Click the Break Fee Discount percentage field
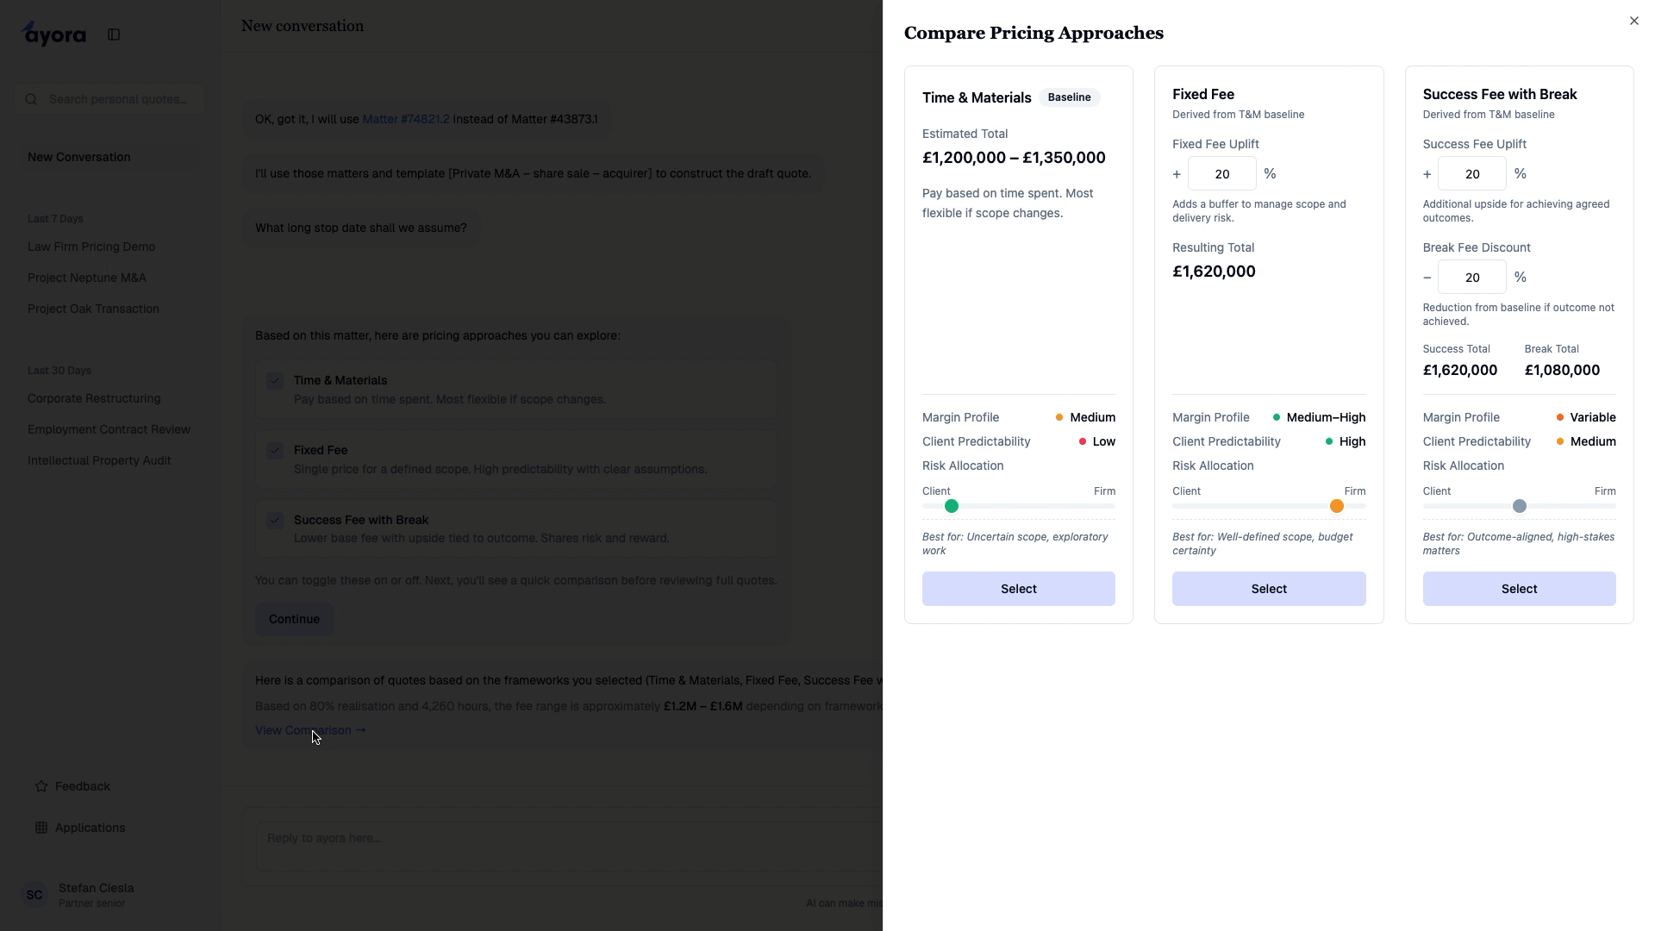 click(x=1471, y=278)
